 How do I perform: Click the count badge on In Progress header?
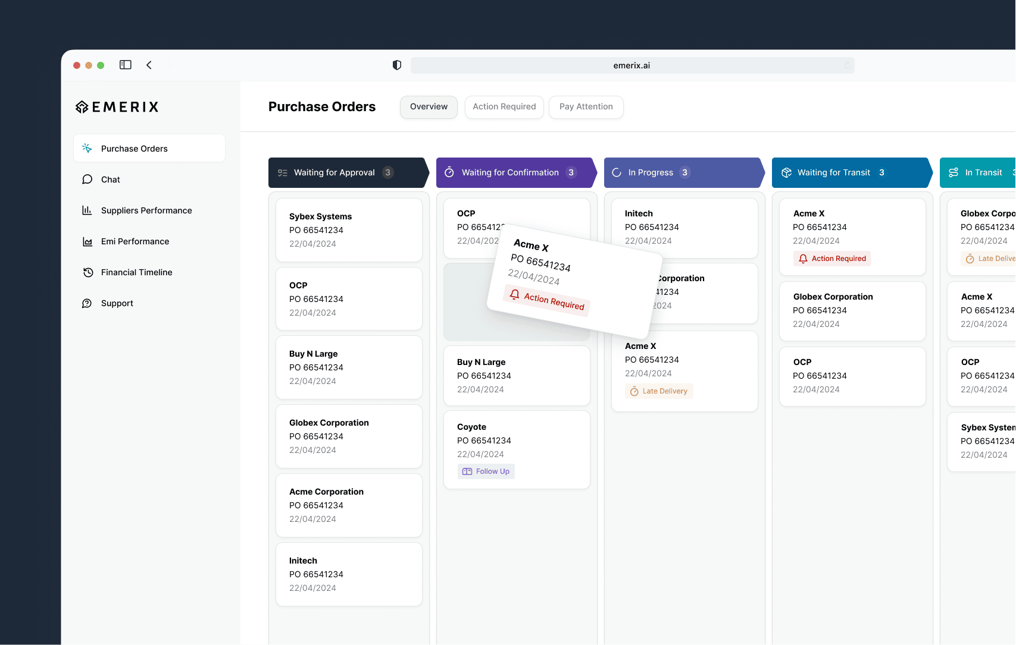coord(684,172)
